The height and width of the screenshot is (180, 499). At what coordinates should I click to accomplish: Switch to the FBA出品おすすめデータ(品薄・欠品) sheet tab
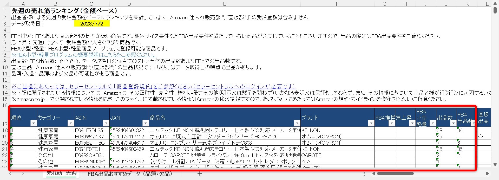(130, 174)
